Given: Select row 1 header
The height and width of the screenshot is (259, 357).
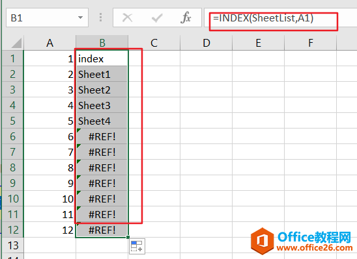Looking at the screenshot, I should pos(12,58).
